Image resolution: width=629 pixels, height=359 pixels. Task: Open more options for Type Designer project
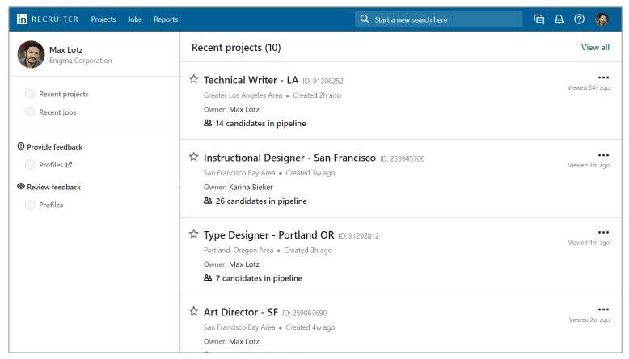pos(603,233)
